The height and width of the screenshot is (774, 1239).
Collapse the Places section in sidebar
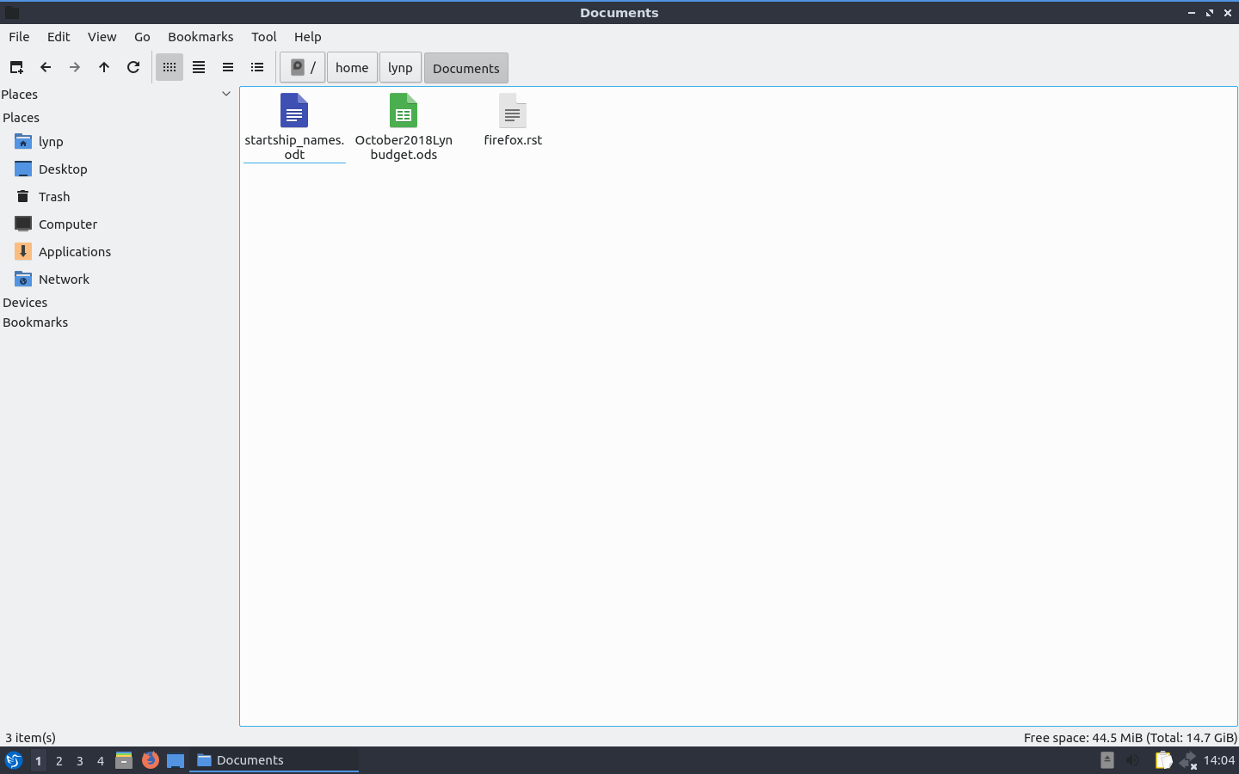point(22,118)
